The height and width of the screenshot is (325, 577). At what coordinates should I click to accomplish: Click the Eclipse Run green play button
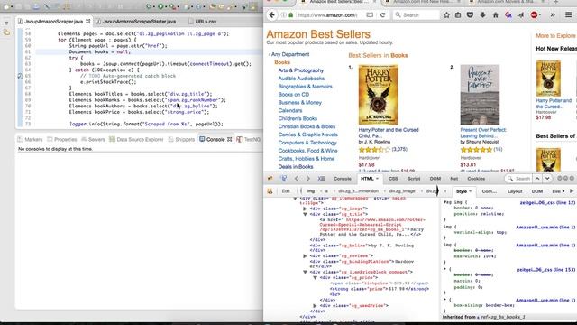[160, 6]
